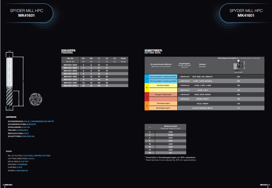Click the left page title SPYDER MILL HPC

point(27,11)
